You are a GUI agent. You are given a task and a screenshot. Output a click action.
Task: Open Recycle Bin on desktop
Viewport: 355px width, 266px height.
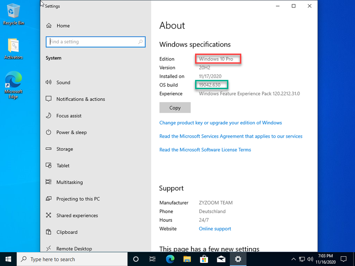coord(13,14)
